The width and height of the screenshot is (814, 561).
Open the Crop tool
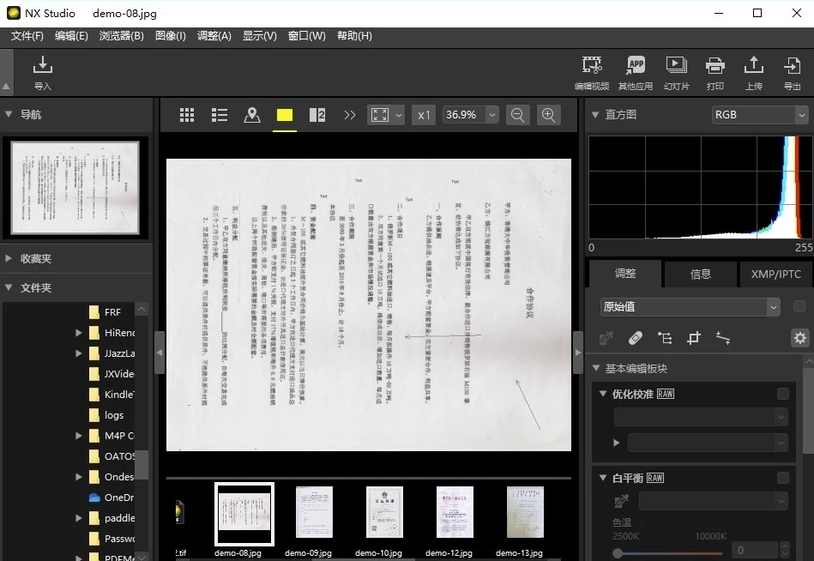[693, 338]
